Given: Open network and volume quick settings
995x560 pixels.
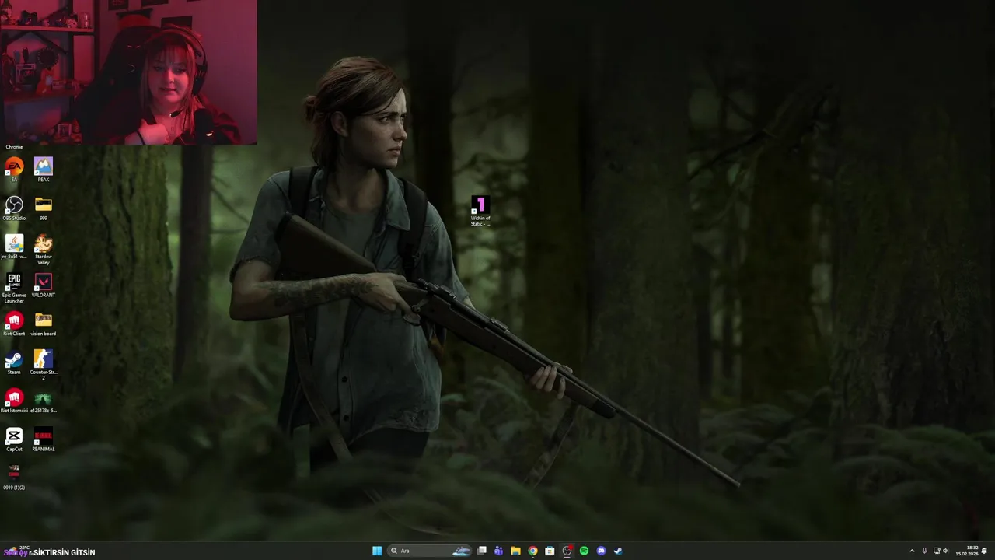Looking at the screenshot, I should point(941,551).
